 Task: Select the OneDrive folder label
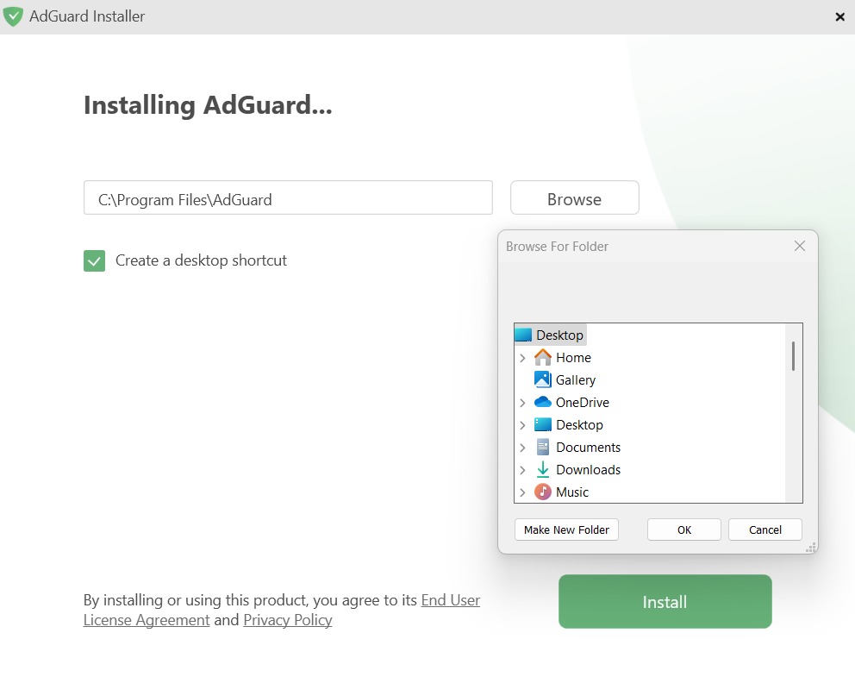click(x=583, y=403)
